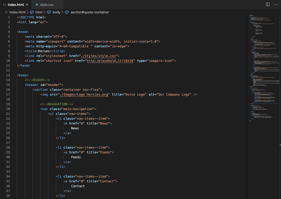Click "shortcut icon" value on line 10
This screenshot has height=199, width=281.
60,61
